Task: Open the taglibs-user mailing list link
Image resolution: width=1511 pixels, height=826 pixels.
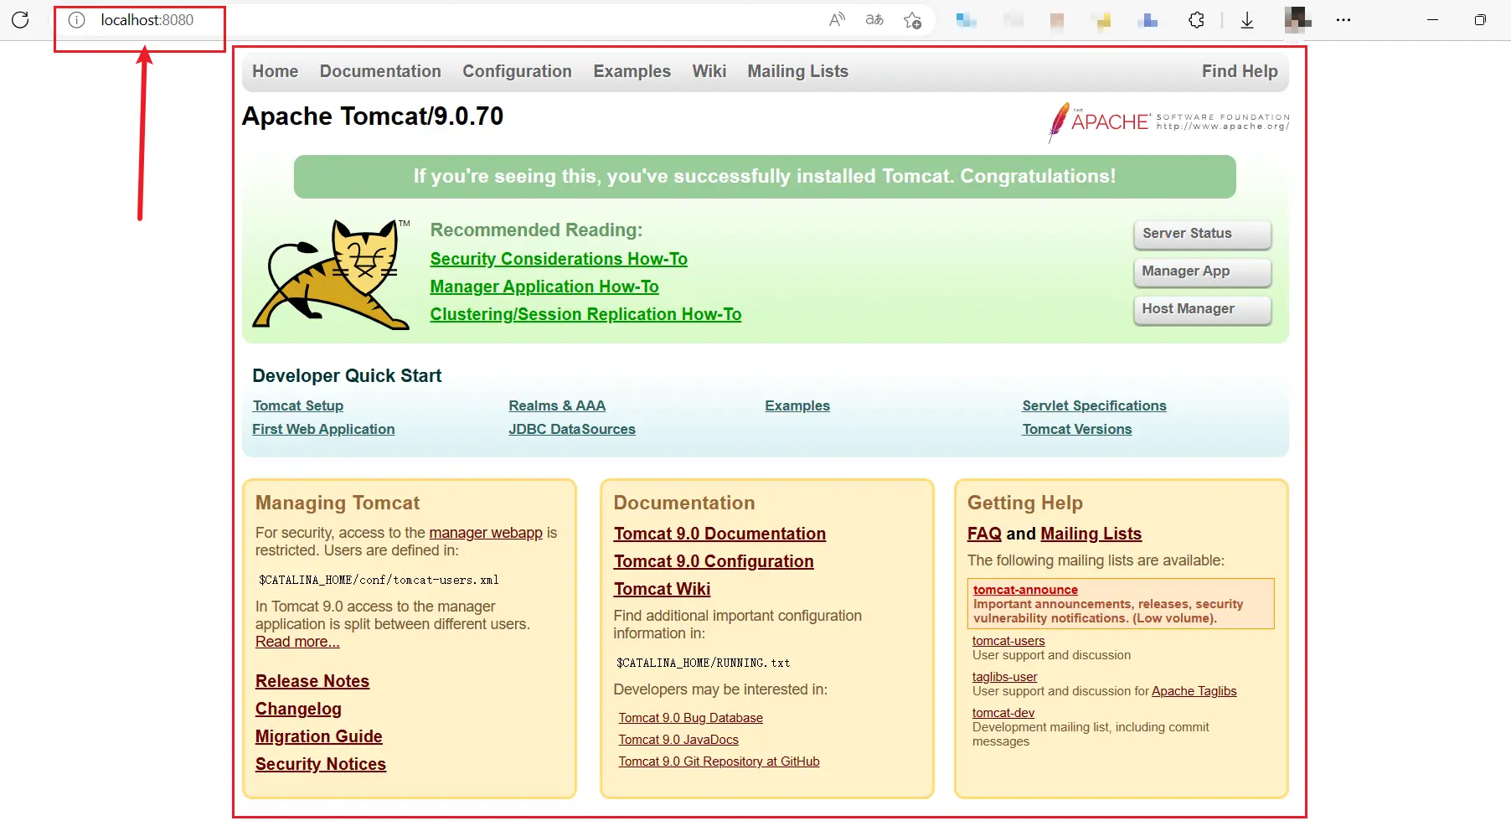Action: coord(1004,677)
